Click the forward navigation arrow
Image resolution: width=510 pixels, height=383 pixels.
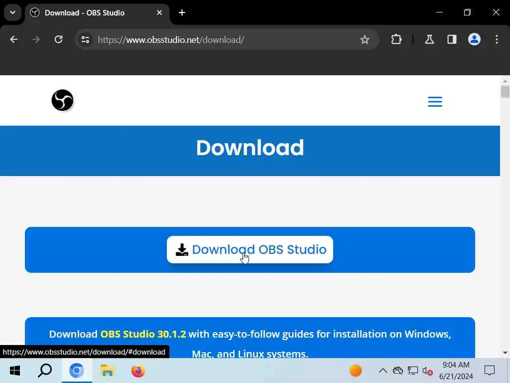click(x=36, y=40)
